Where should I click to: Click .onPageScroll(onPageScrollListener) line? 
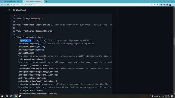(x=39, y=75)
